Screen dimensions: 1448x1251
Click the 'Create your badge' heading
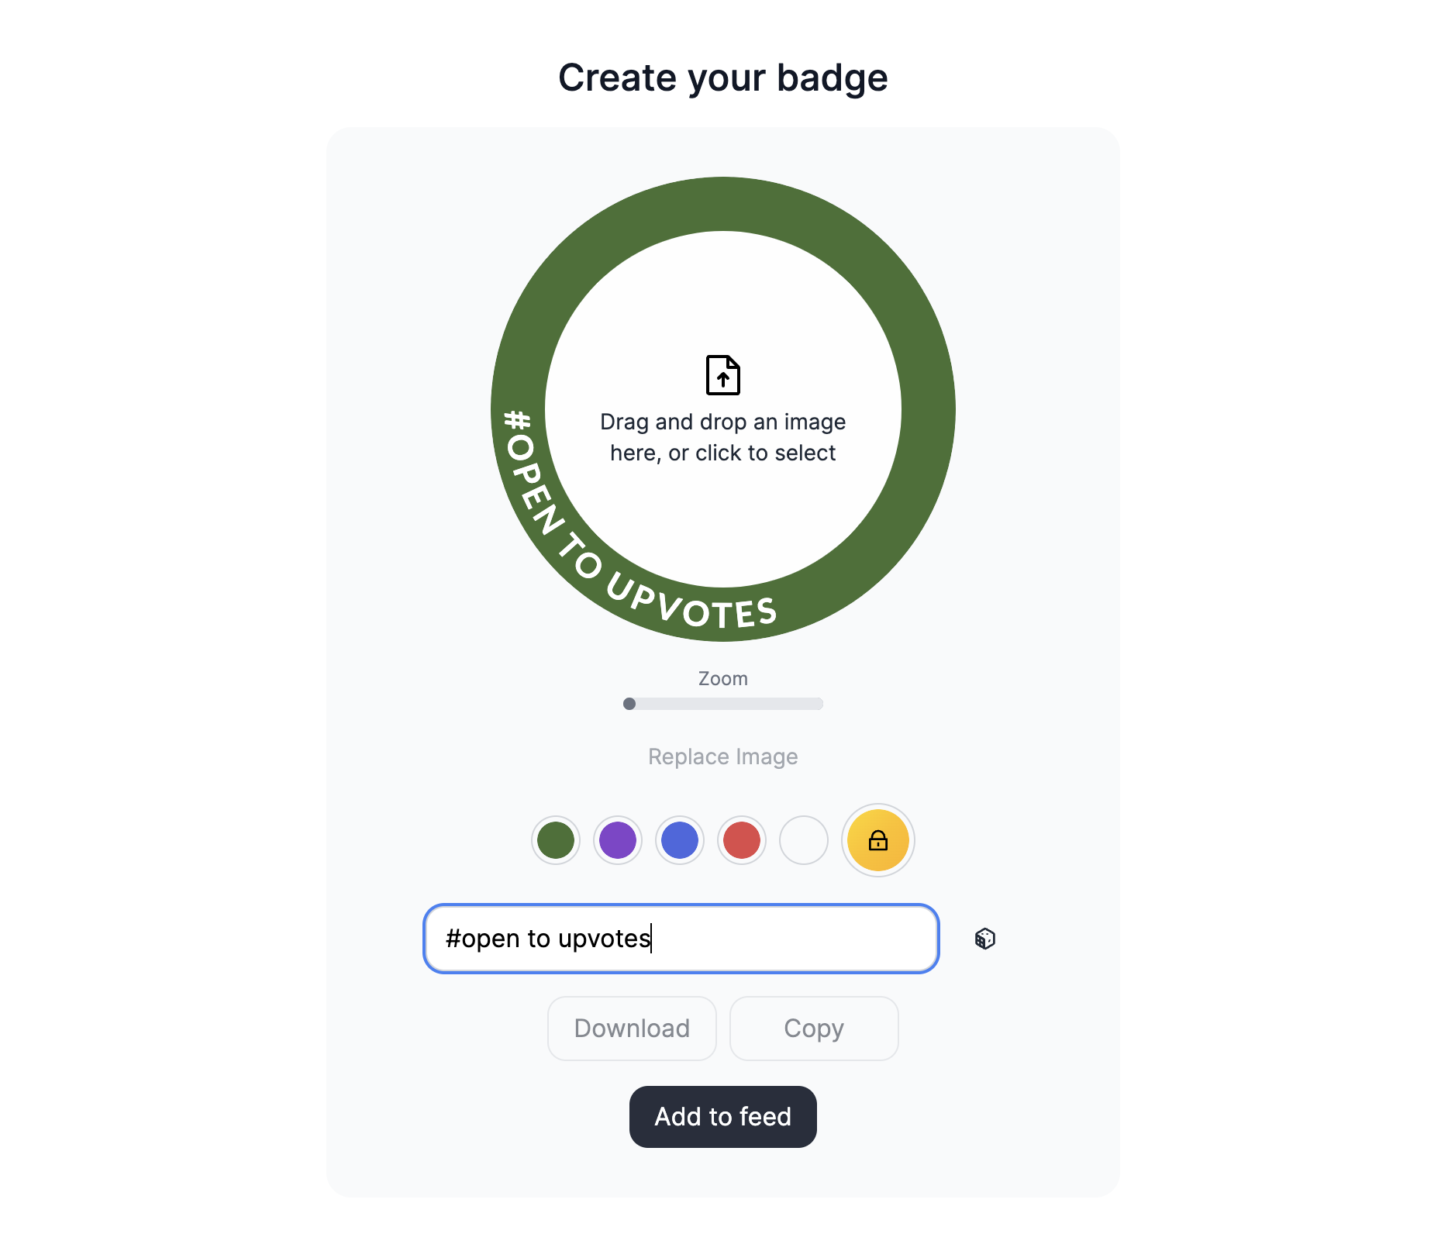pos(723,78)
